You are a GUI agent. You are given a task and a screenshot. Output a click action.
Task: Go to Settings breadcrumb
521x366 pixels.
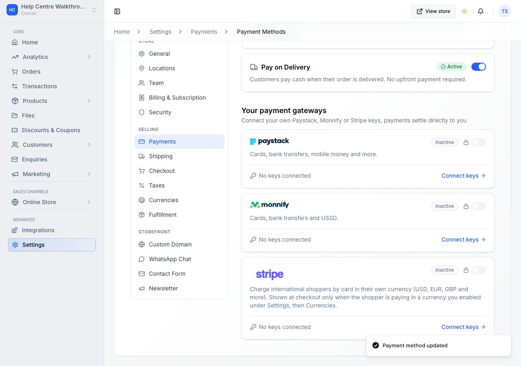(x=160, y=32)
